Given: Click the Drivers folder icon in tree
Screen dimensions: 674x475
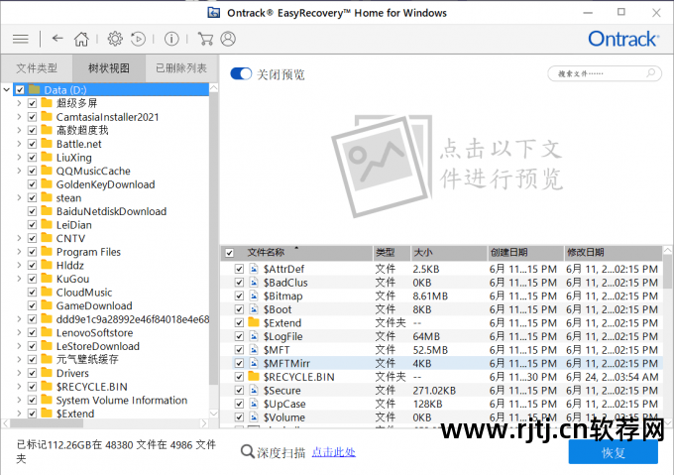Looking at the screenshot, I should [x=47, y=373].
